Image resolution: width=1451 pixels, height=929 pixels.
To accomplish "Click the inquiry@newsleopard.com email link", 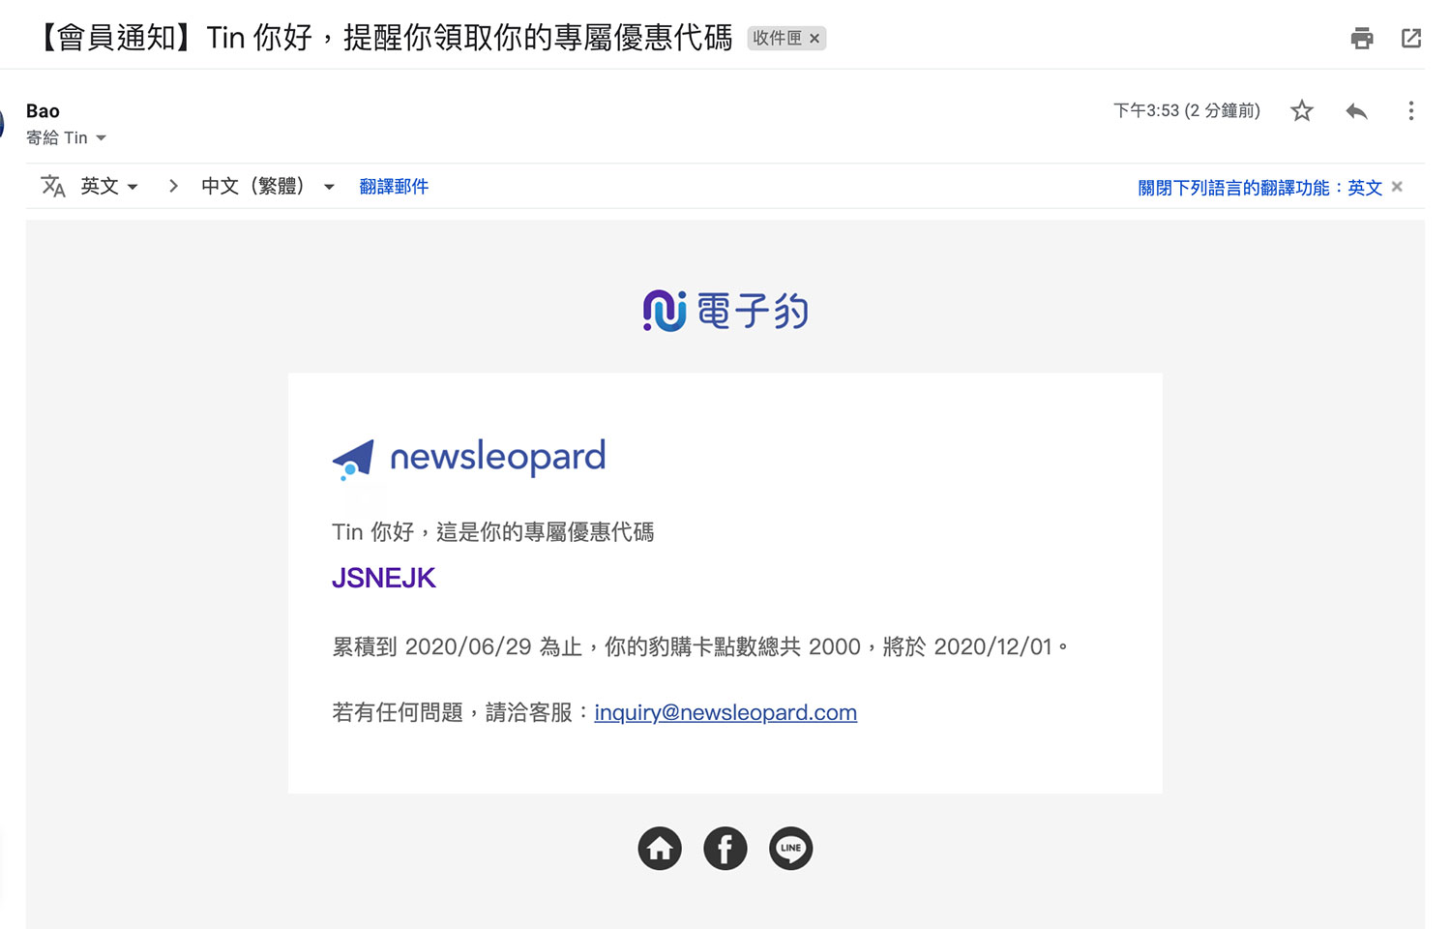I will pos(725,712).
